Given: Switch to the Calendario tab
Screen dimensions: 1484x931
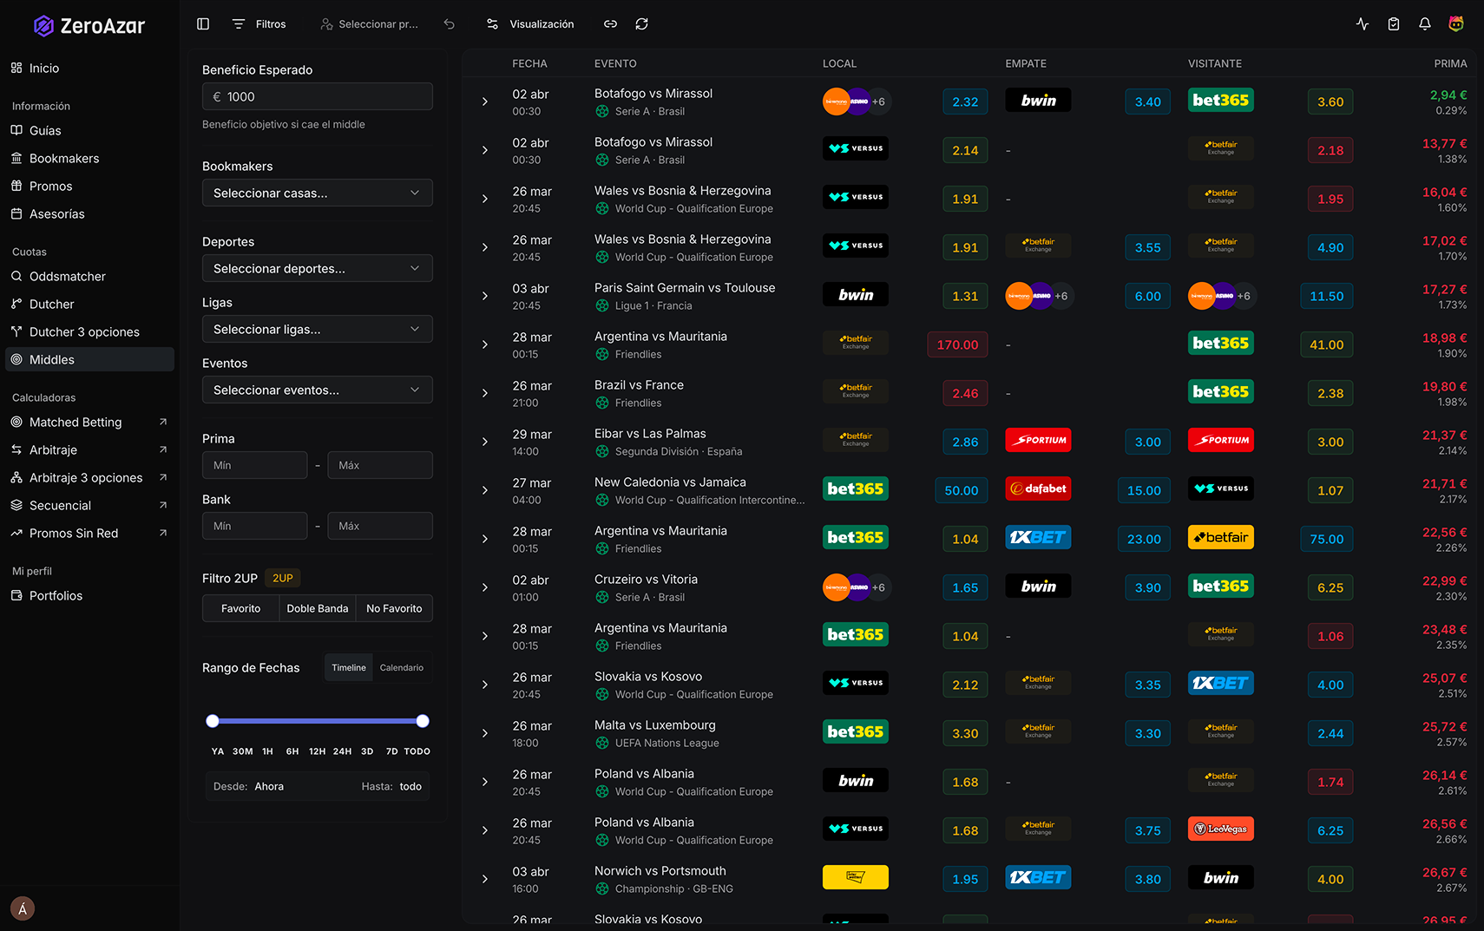Looking at the screenshot, I should tap(401, 667).
